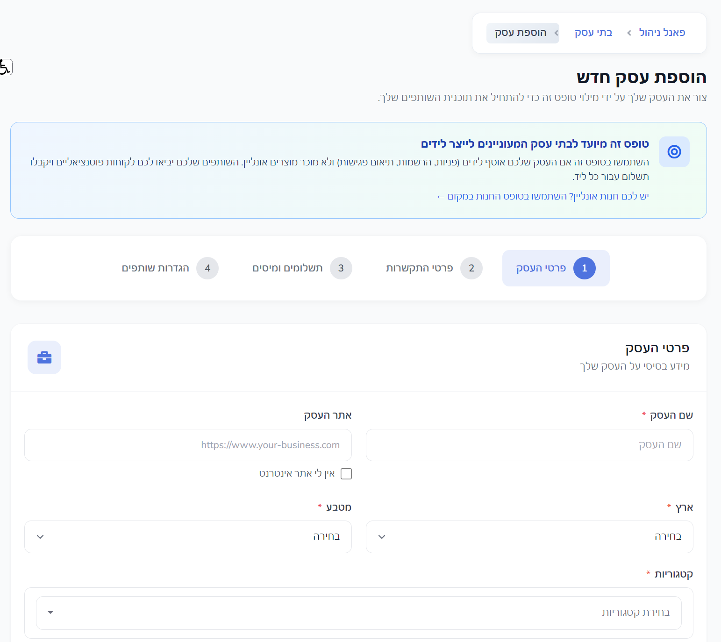
Task: Open פאנל ניהול breadcrumb link
Action: [662, 33]
